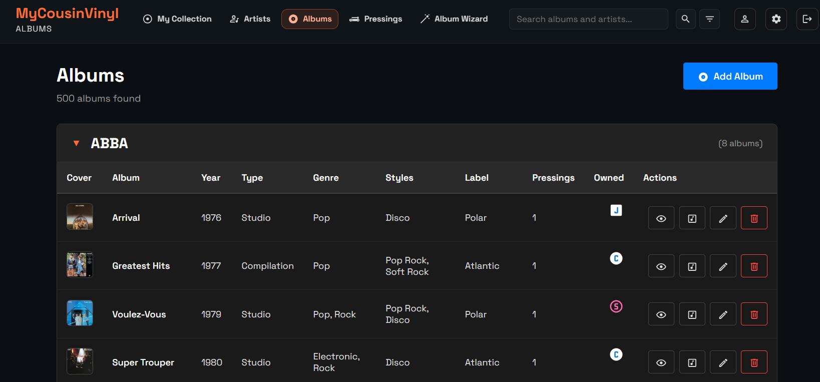This screenshot has width=820, height=382.
Task: Delete the Greatest Hits album
Action: 754,266
